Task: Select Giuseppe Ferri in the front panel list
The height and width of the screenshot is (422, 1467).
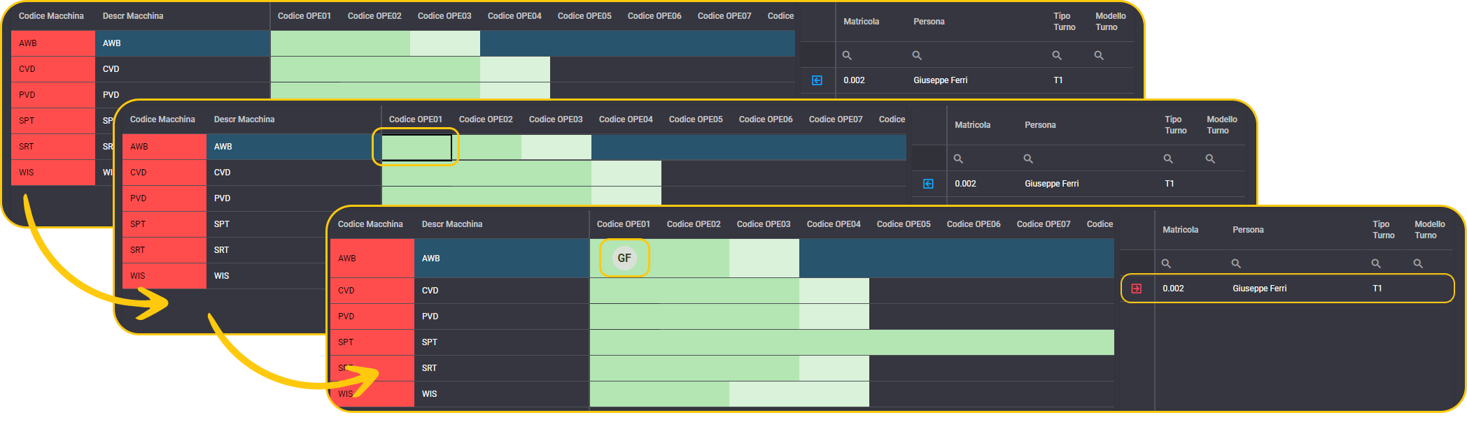Action: pyautogui.click(x=1260, y=289)
